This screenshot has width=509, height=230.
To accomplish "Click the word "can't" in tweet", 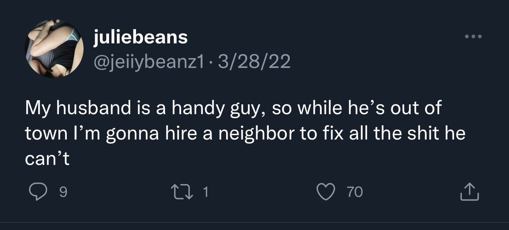I will click(48, 158).
